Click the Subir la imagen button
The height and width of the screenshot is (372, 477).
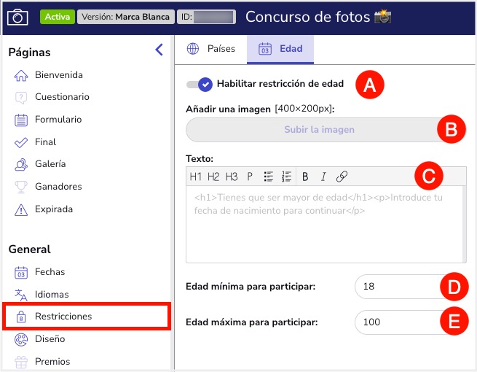[x=318, y=130]
